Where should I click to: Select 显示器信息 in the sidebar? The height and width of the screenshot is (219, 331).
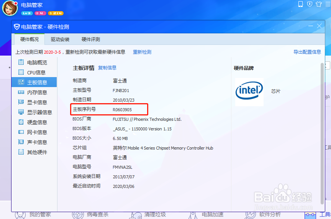pos(34,112)
